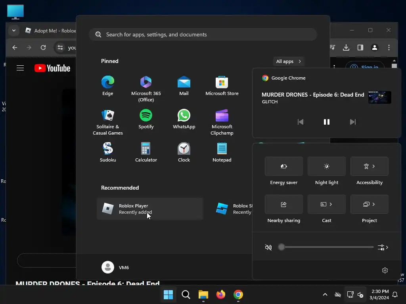The image size is (406, 304).
Task: Launch the Sudoku game
Action: pos(108,152)
